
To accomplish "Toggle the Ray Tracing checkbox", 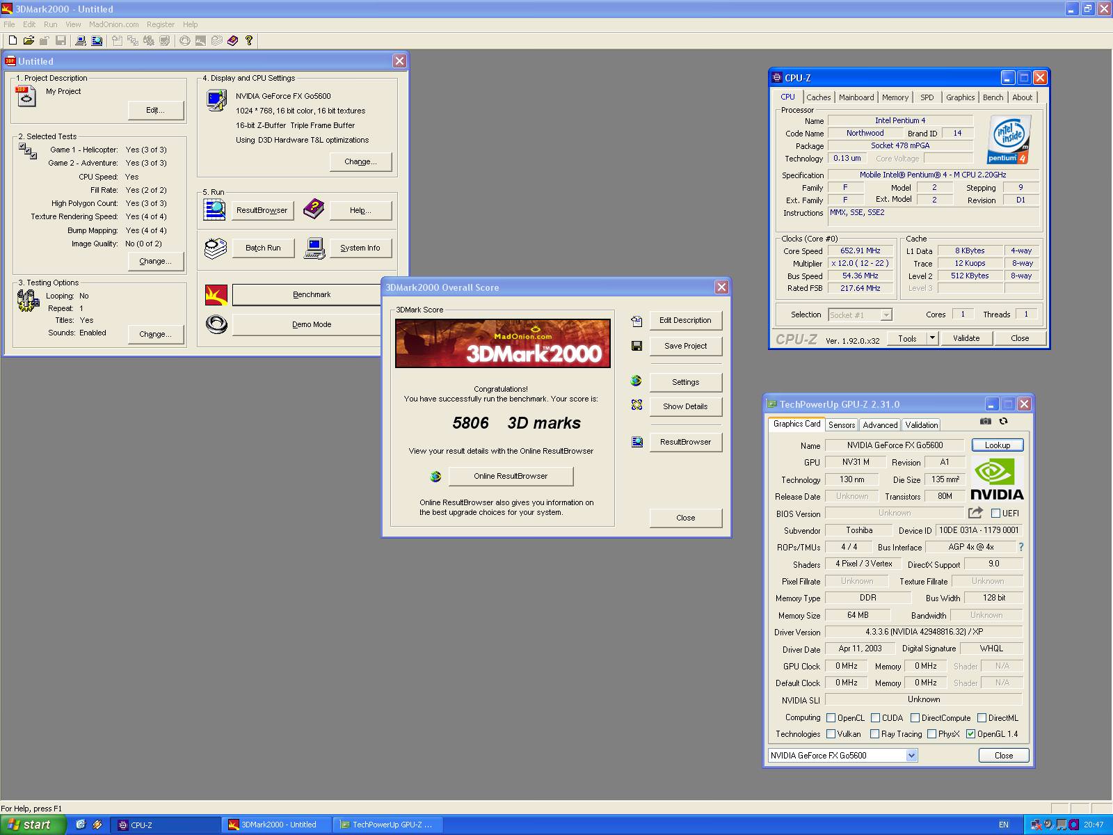I will coord(874,733).
